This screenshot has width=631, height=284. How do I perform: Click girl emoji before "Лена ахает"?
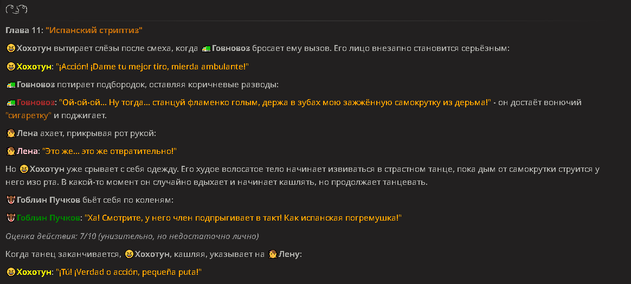11,133
